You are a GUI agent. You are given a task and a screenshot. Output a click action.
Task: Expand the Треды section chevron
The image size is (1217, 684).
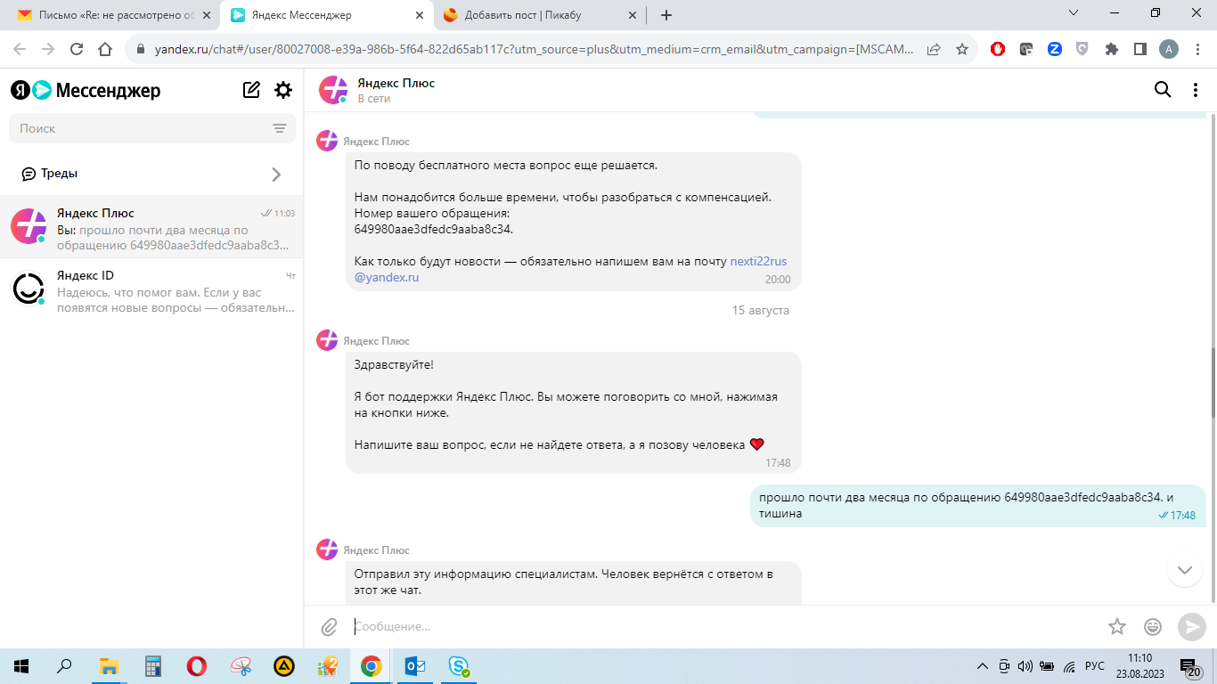click(x=276, y=174)
